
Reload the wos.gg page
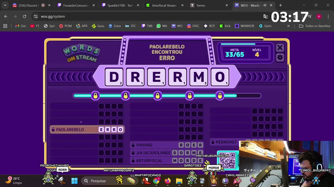[25, 16]
